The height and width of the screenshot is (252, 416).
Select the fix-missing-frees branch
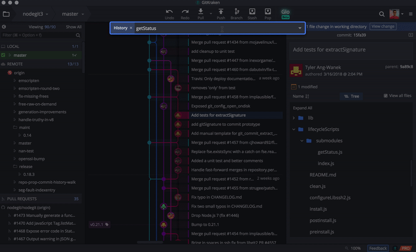coord(33,96)
